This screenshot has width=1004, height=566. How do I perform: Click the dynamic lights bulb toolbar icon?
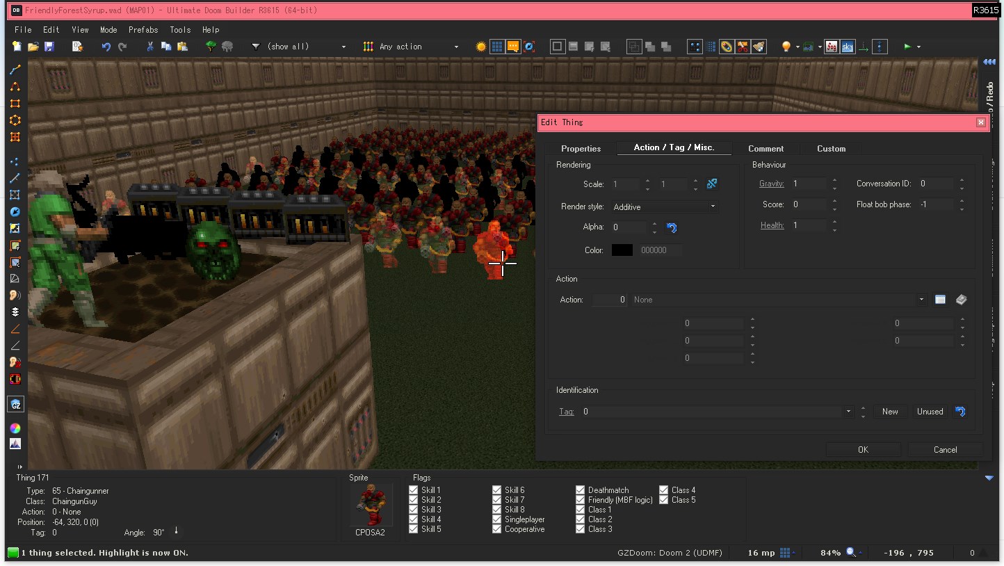click(786, 46)
